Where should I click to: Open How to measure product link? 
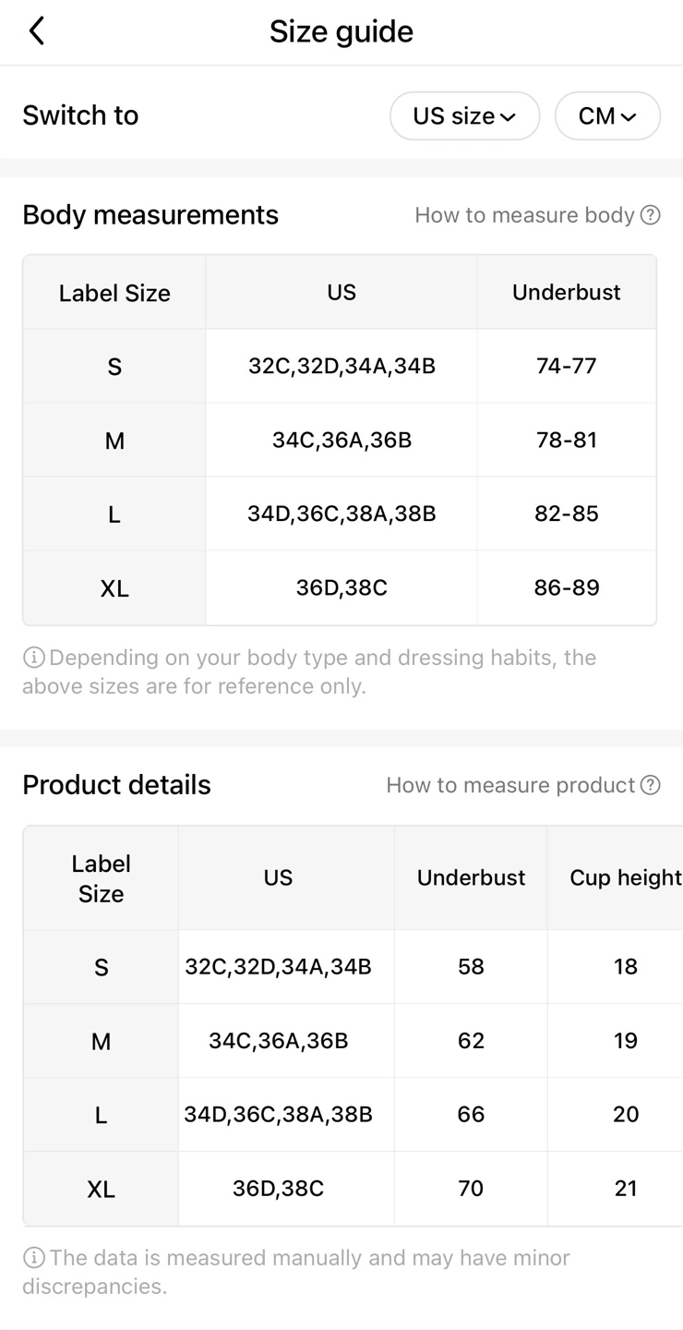pos(510,785)
